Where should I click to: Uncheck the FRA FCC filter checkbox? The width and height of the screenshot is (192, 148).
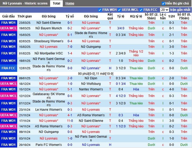(x=141, y=10)
